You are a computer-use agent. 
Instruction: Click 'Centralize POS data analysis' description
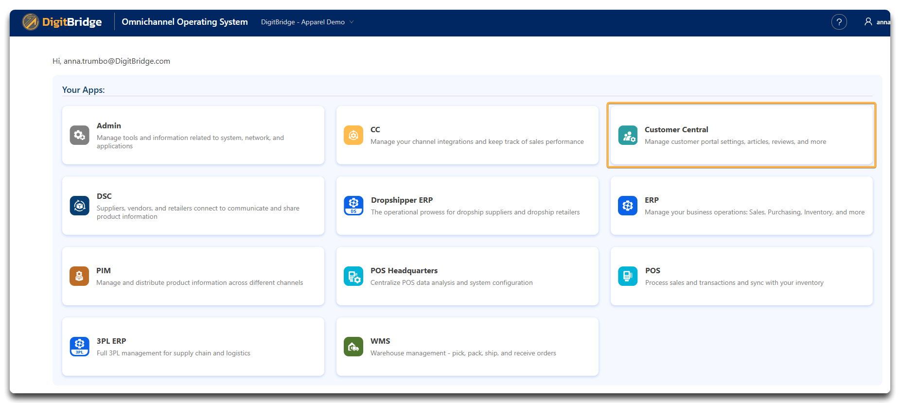(451, 282)
